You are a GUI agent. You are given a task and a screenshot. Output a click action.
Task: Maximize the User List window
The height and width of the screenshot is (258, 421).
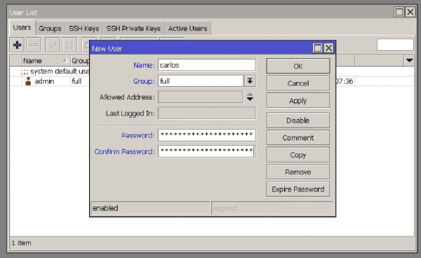(399, 12)
